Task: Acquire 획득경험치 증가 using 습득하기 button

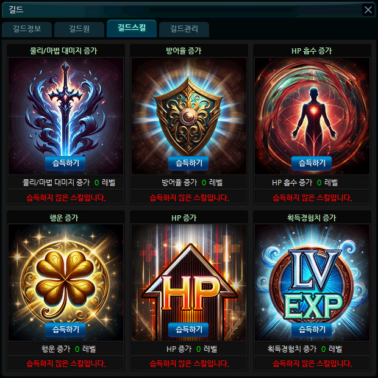Action: point(312,330)
